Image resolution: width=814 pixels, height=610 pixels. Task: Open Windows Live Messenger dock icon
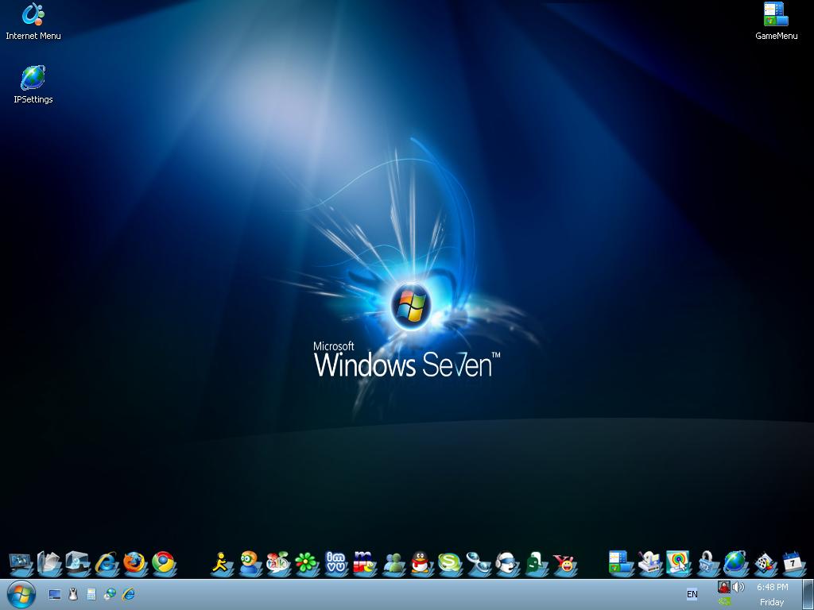[394, 564]
